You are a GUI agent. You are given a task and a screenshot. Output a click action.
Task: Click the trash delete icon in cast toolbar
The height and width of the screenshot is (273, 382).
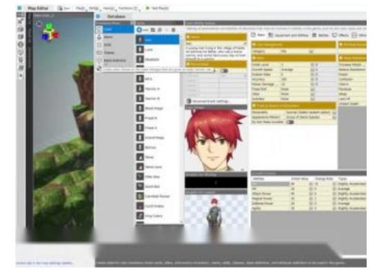click(x=174, y=30)
